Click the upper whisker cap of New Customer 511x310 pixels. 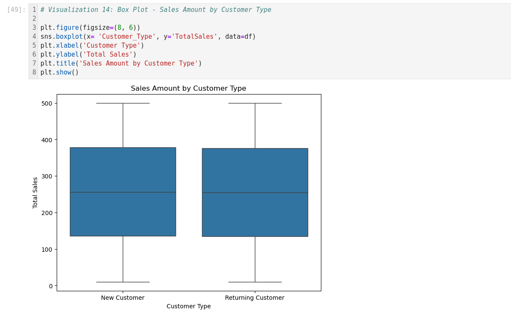(123, 103)
